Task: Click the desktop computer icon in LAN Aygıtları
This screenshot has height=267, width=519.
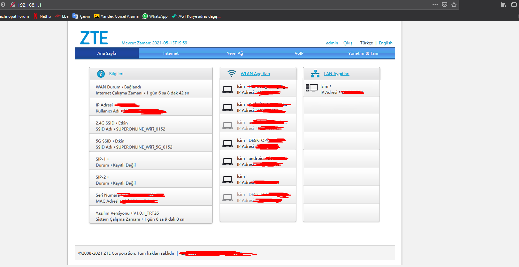Action: pos(311,88)
